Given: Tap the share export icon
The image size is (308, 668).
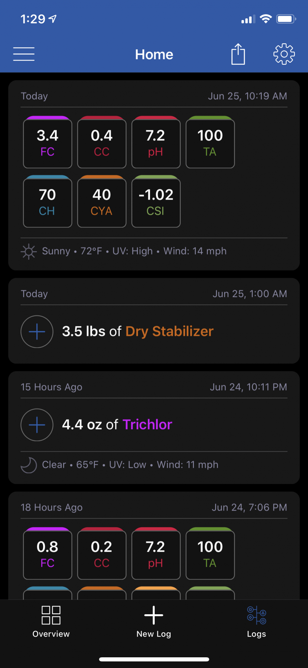Looking at the screenshot, I should tap(238, 54).
